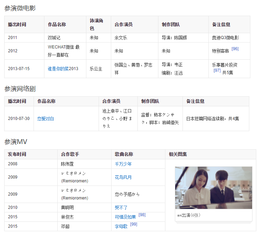Click the 参演MV section heading
Image resolution: width=278 pixels, height=234 pixels.
click(16, 142)
